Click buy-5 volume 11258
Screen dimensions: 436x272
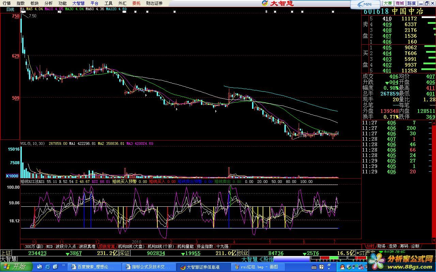point(409,71)
